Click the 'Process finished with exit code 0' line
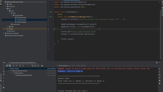The image size is (163, 92). tap(72, 91)
